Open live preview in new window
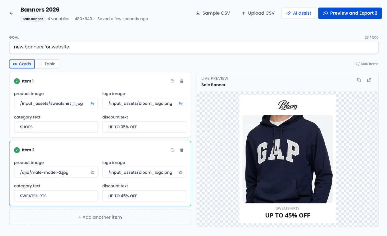 pyautogui.click(x=369, y=80)
